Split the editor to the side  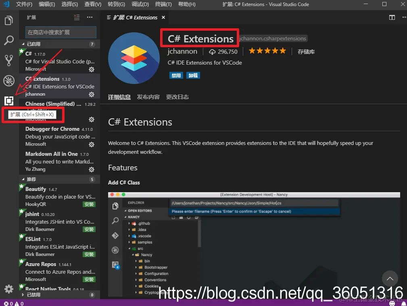(x=392, y=17)
